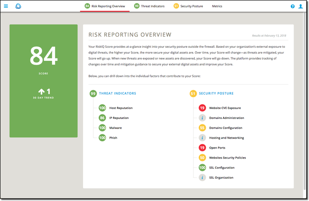The image size is (309, 201).
Task: Open the hamburger menu icon
Action: pos(6,6)
